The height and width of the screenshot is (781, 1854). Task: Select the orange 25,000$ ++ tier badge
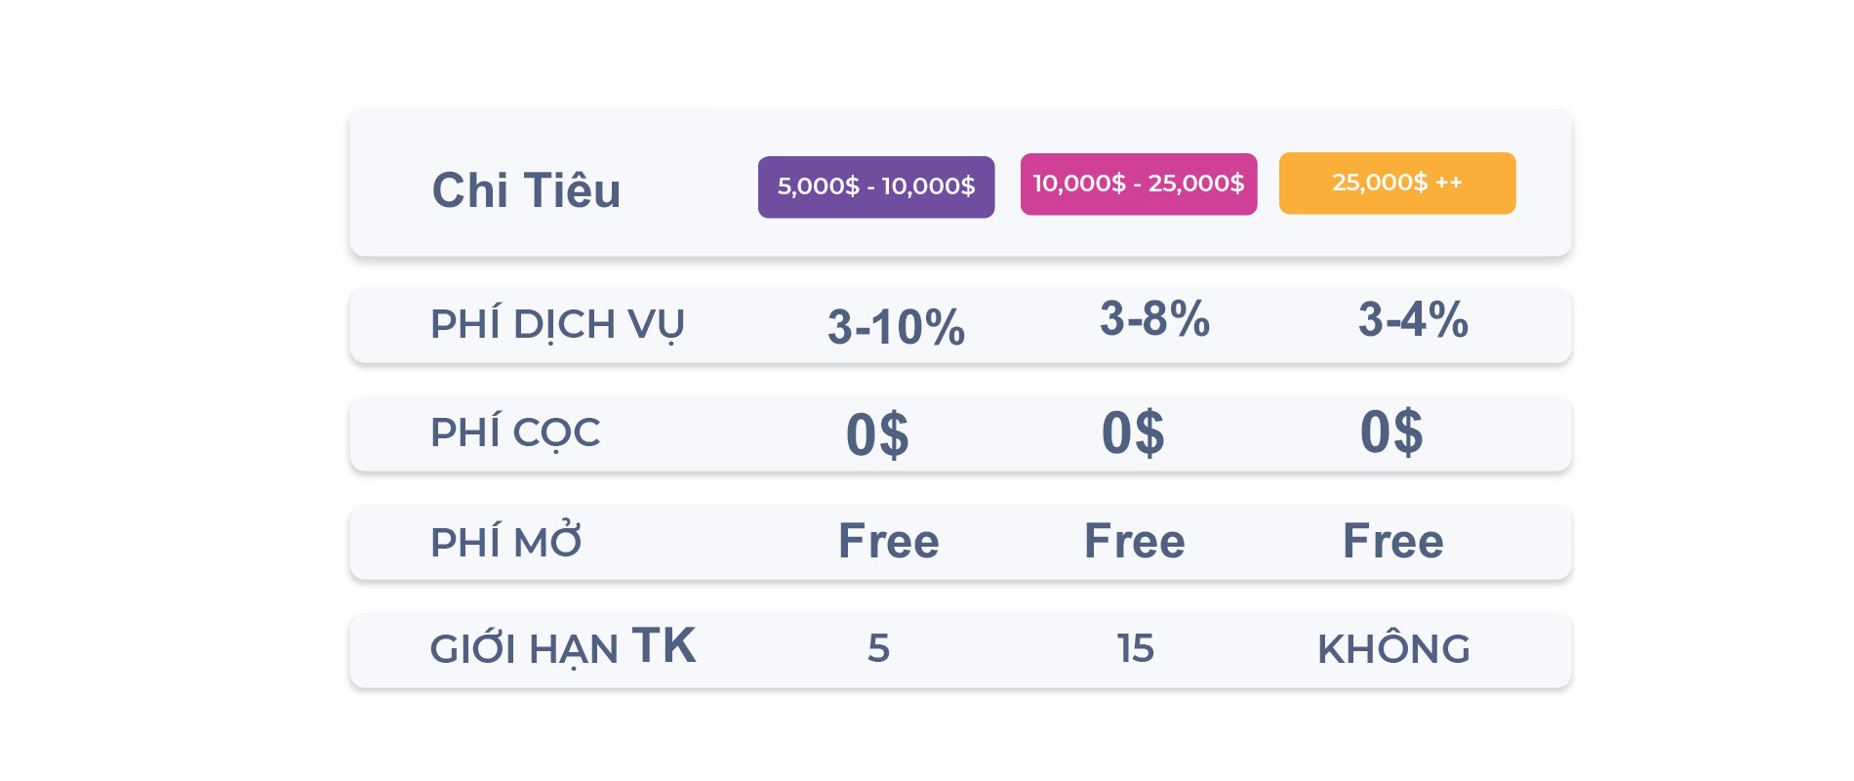1397,183
